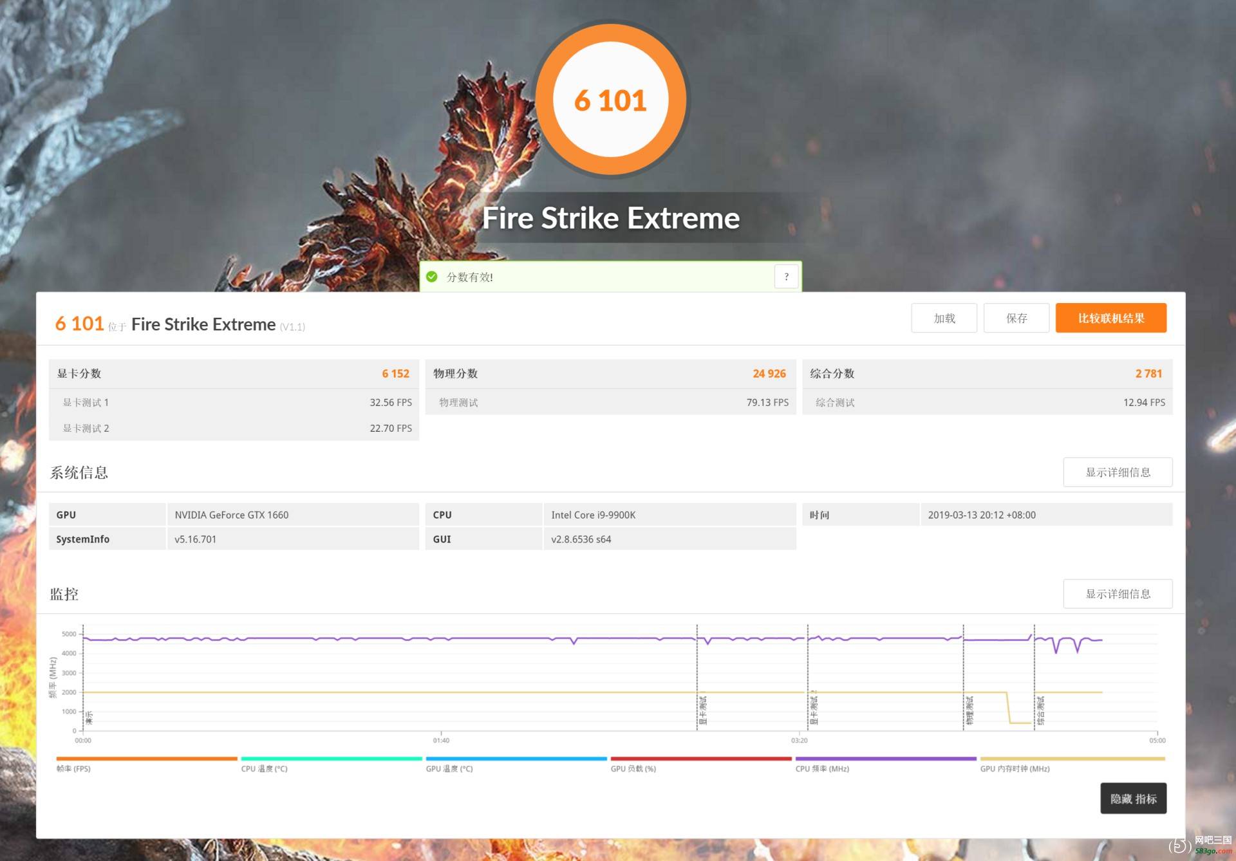Click the 32.56 FPS graphics test 1 result
This screenshot has height=861, width=1236.
(x=391, y=402)
